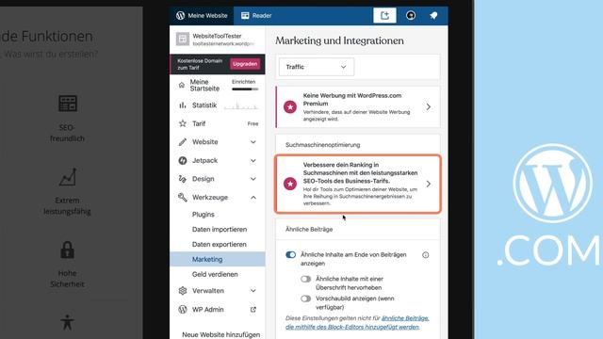This screenshot has height=339, width=603.
Task: Click the Tarif star icon
Action: pos(183,123)
